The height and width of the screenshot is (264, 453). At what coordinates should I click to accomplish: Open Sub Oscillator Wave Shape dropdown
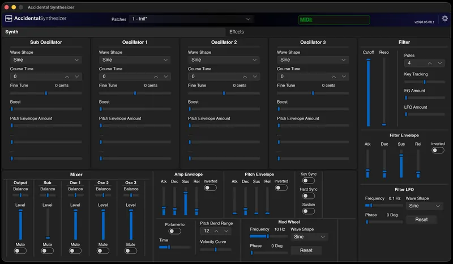(x=46, y=60)
